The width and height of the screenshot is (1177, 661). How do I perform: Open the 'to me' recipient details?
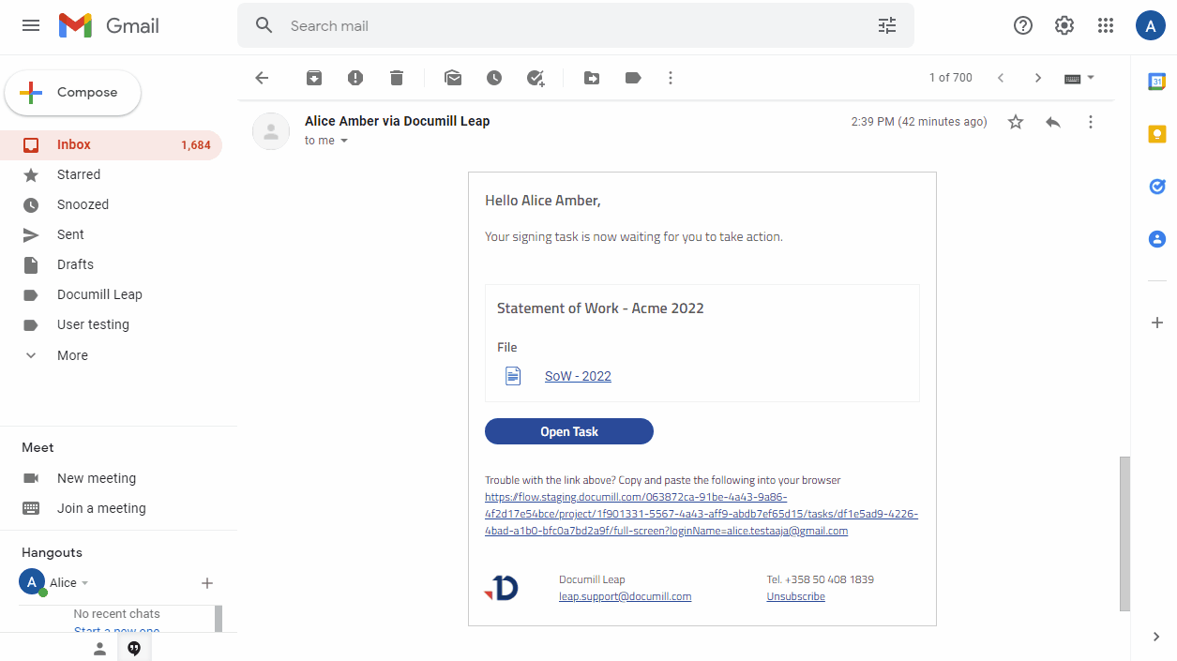(325, 140)
